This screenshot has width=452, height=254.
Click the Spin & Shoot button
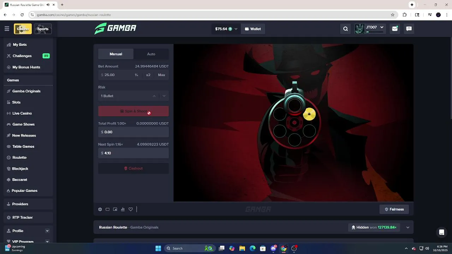pyautogui.click(x=133, y=111)
